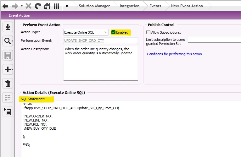
Task: Click the 'END;' line in SQL
Action: coord(26,145)
